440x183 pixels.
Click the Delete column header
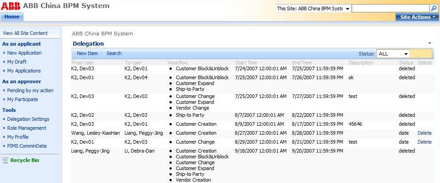click(x=425, y=63)
